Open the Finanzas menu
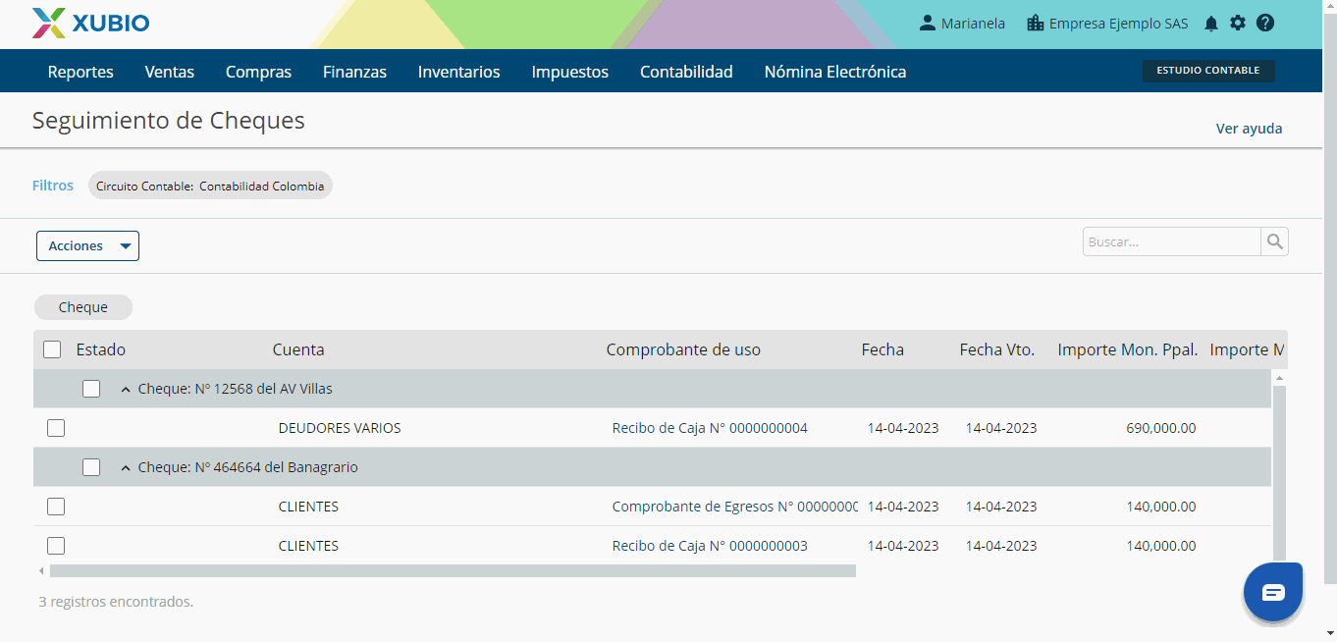 354,72
